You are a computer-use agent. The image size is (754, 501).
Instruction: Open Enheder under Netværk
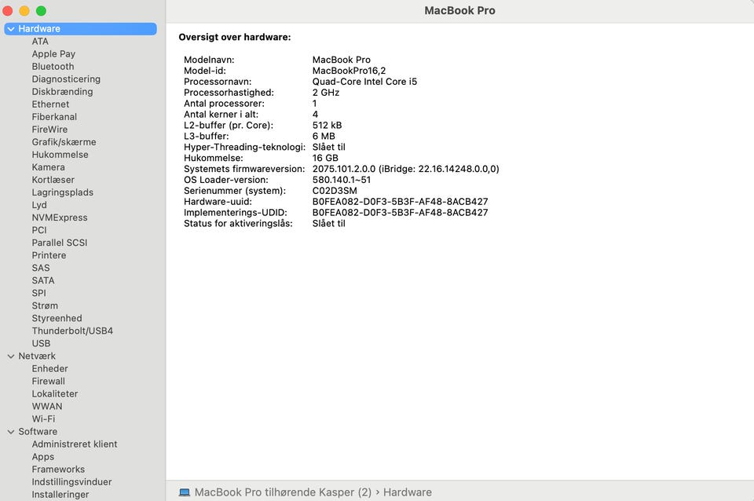50,369
